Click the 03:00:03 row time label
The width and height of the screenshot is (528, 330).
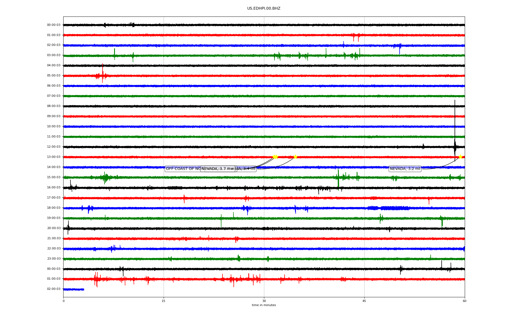pyautogui.click(x=54, y=55)
